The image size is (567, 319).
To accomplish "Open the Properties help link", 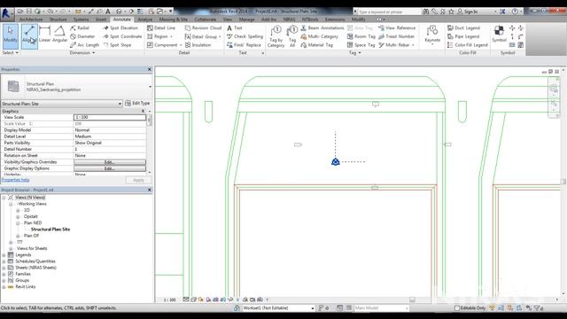I will [x=16, y=180].
